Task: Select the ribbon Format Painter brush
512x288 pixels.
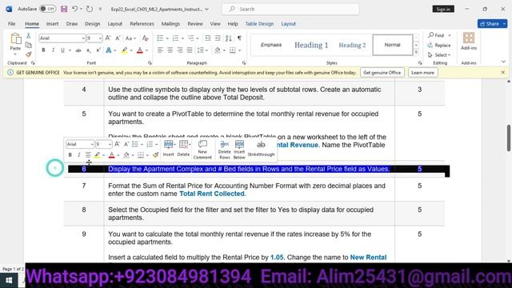Action: (x=29, y=54)
